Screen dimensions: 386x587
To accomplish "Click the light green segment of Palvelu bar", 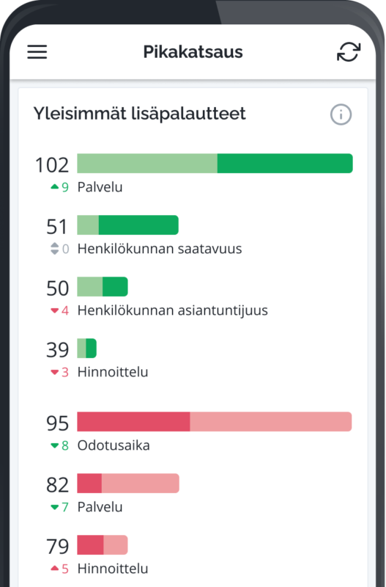I will tap(147, 163).
